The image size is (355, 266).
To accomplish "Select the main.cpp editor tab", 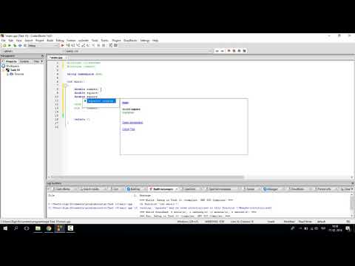I will coord(56,58).
